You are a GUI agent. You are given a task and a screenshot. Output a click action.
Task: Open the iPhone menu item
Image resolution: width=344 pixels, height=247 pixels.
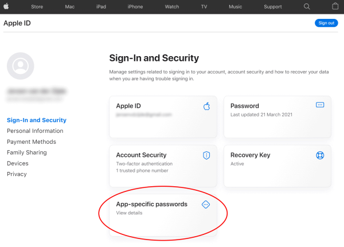coord(135,7)
